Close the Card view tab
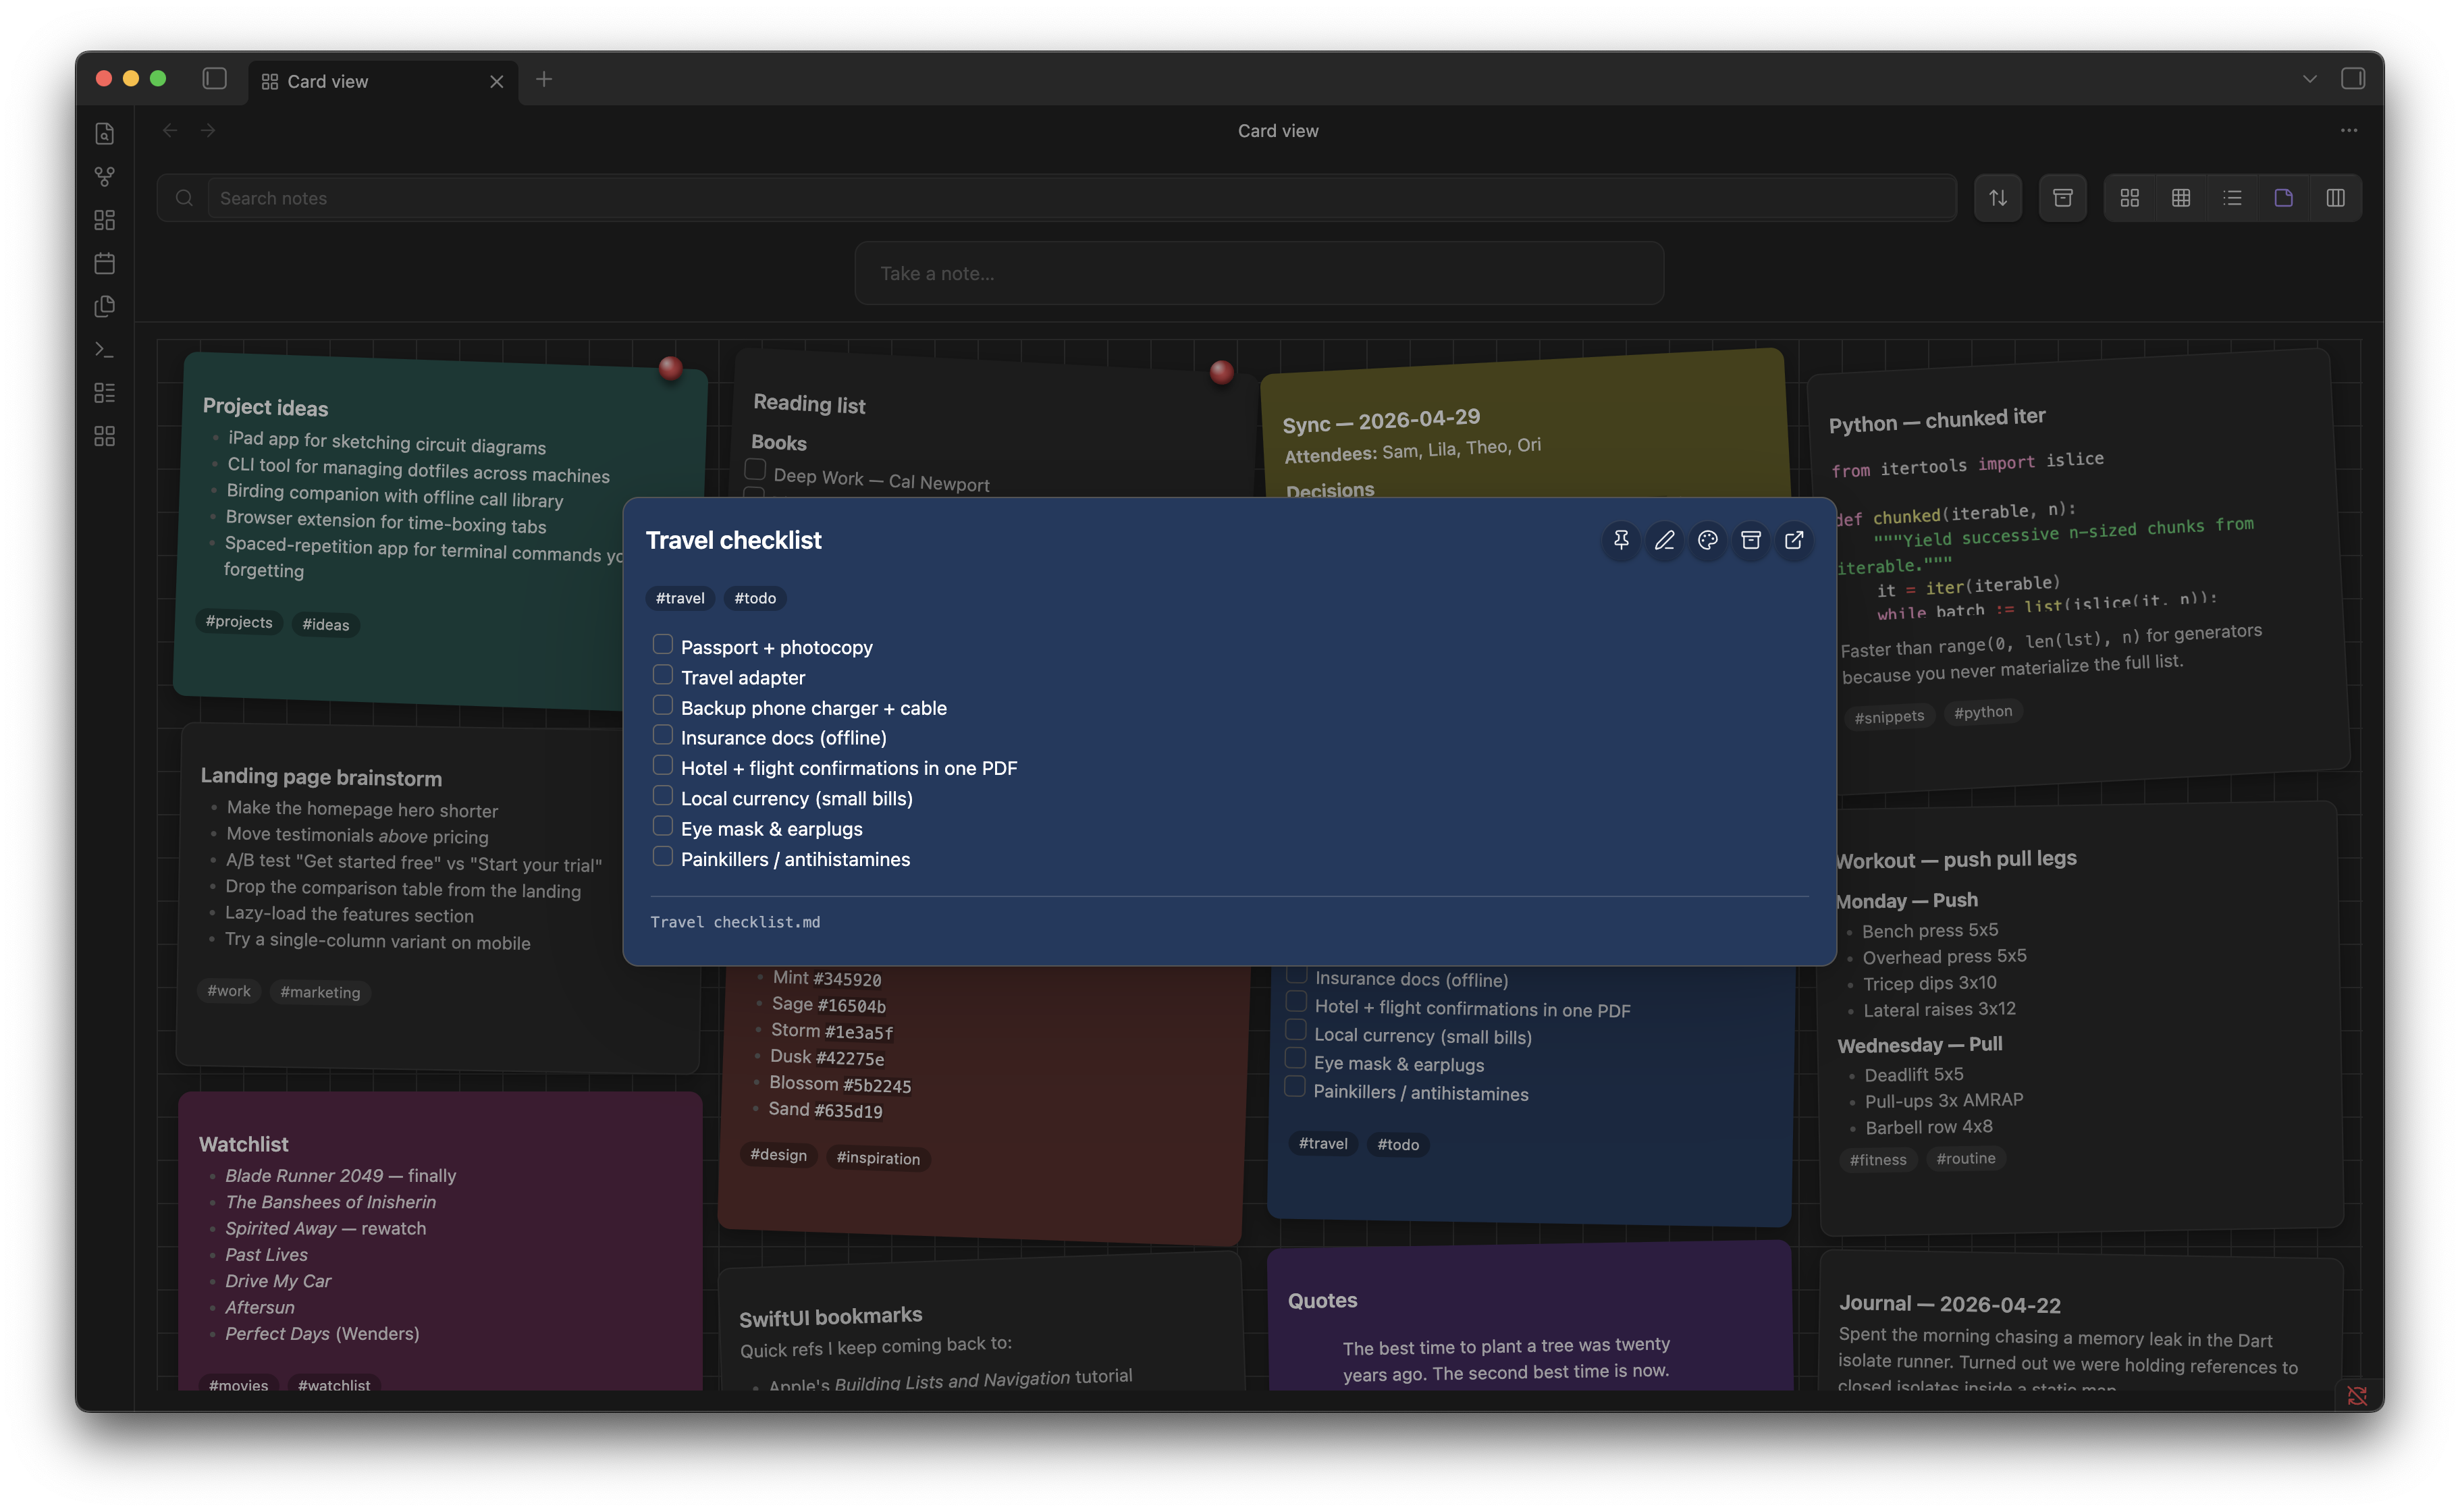Screen dimensions: 2460x1512 click(x=496, y=81)
